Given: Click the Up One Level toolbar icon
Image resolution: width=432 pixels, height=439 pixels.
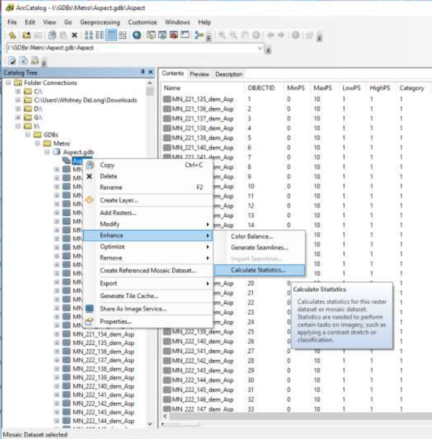Looking at the screenshot, I should [12, 35].
